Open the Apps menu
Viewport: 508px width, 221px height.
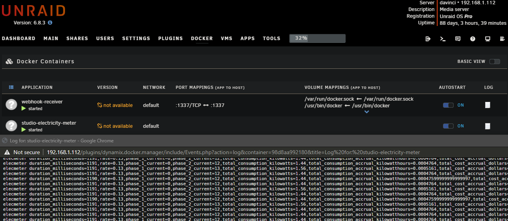(x=247, y=39)
